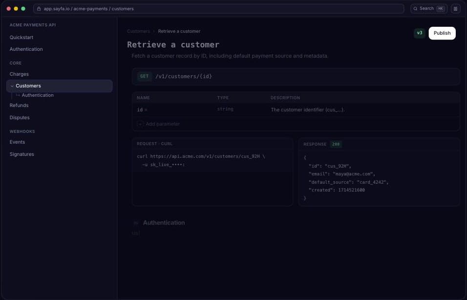The height and width of the screenshot is (300, 467).
Task: Select the Authentication sub-item under Customers
Action: click(38, 95)
